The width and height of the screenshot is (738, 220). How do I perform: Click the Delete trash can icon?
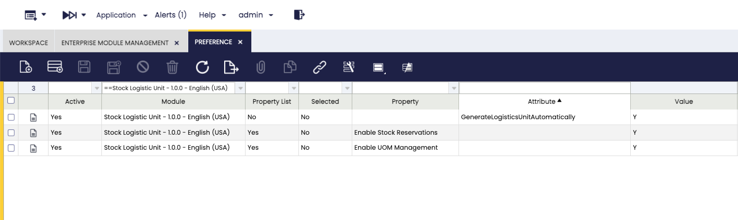(x=172, y=67)
